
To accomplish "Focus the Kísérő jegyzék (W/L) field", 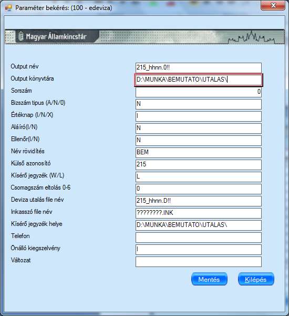I will [x=199, y=177].
